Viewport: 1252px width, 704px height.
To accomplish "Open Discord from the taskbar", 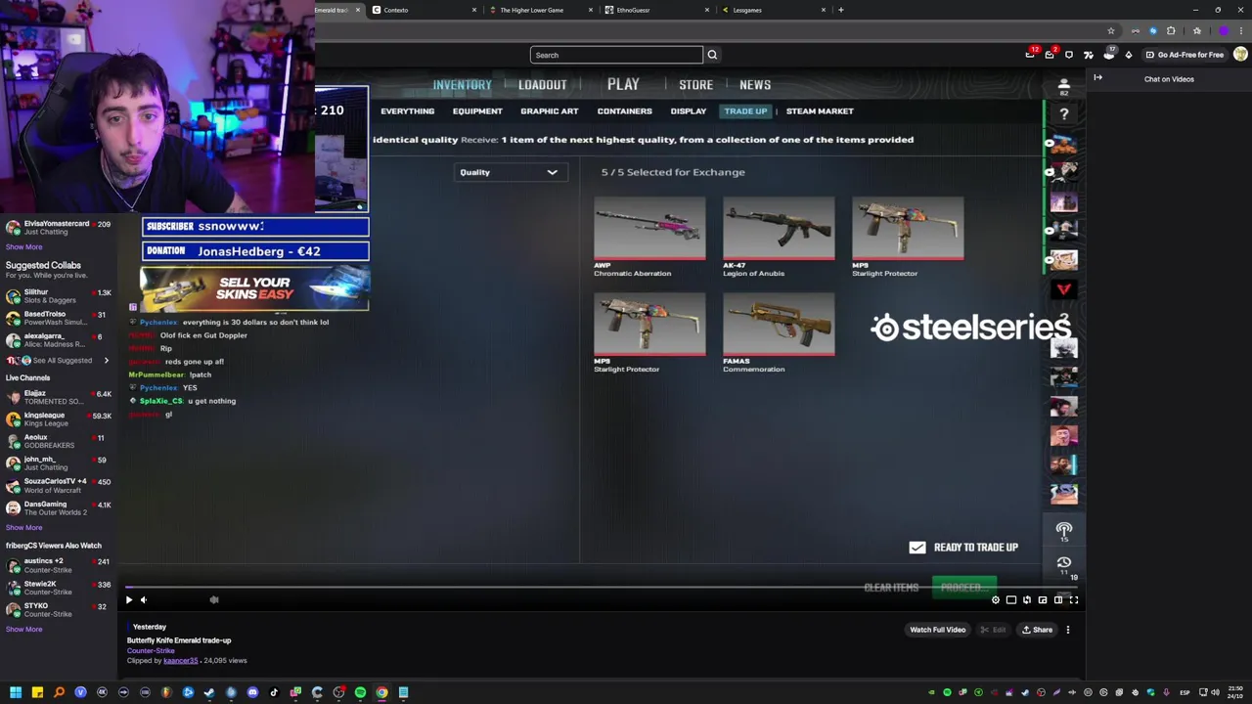I will [252, 692].
